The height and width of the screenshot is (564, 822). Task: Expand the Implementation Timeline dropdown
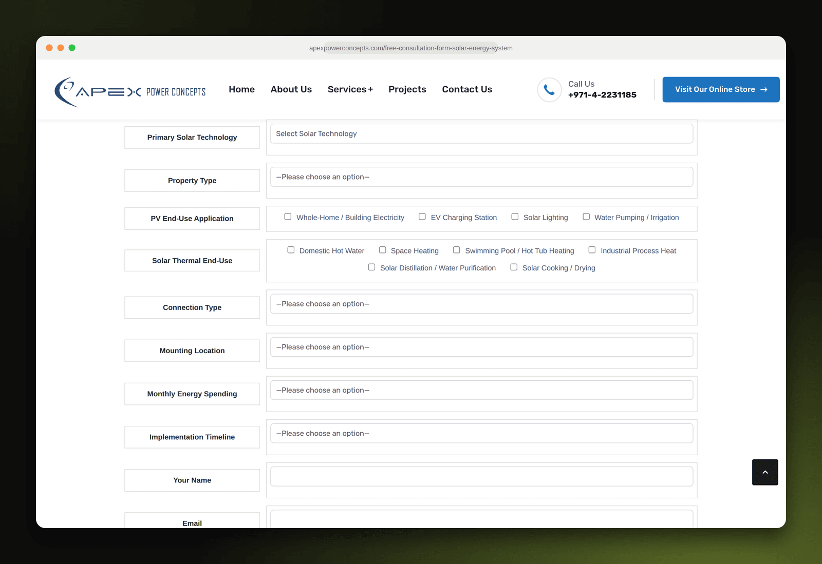[x=481, y=433]
